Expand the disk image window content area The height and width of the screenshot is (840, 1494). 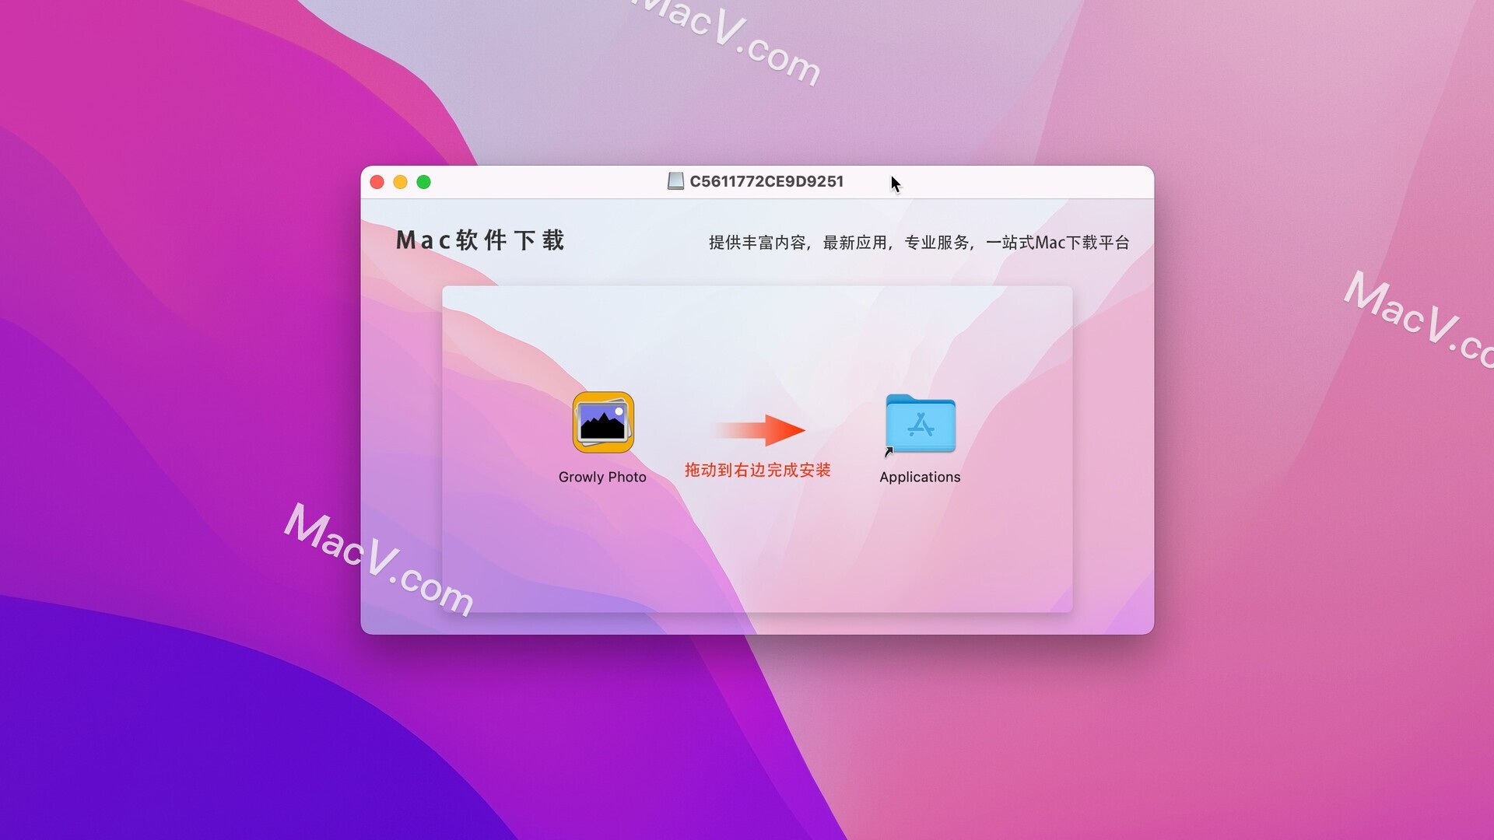pos(424,183)
